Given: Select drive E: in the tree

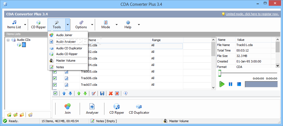Looking at the screenshot, I should (24, 45).
